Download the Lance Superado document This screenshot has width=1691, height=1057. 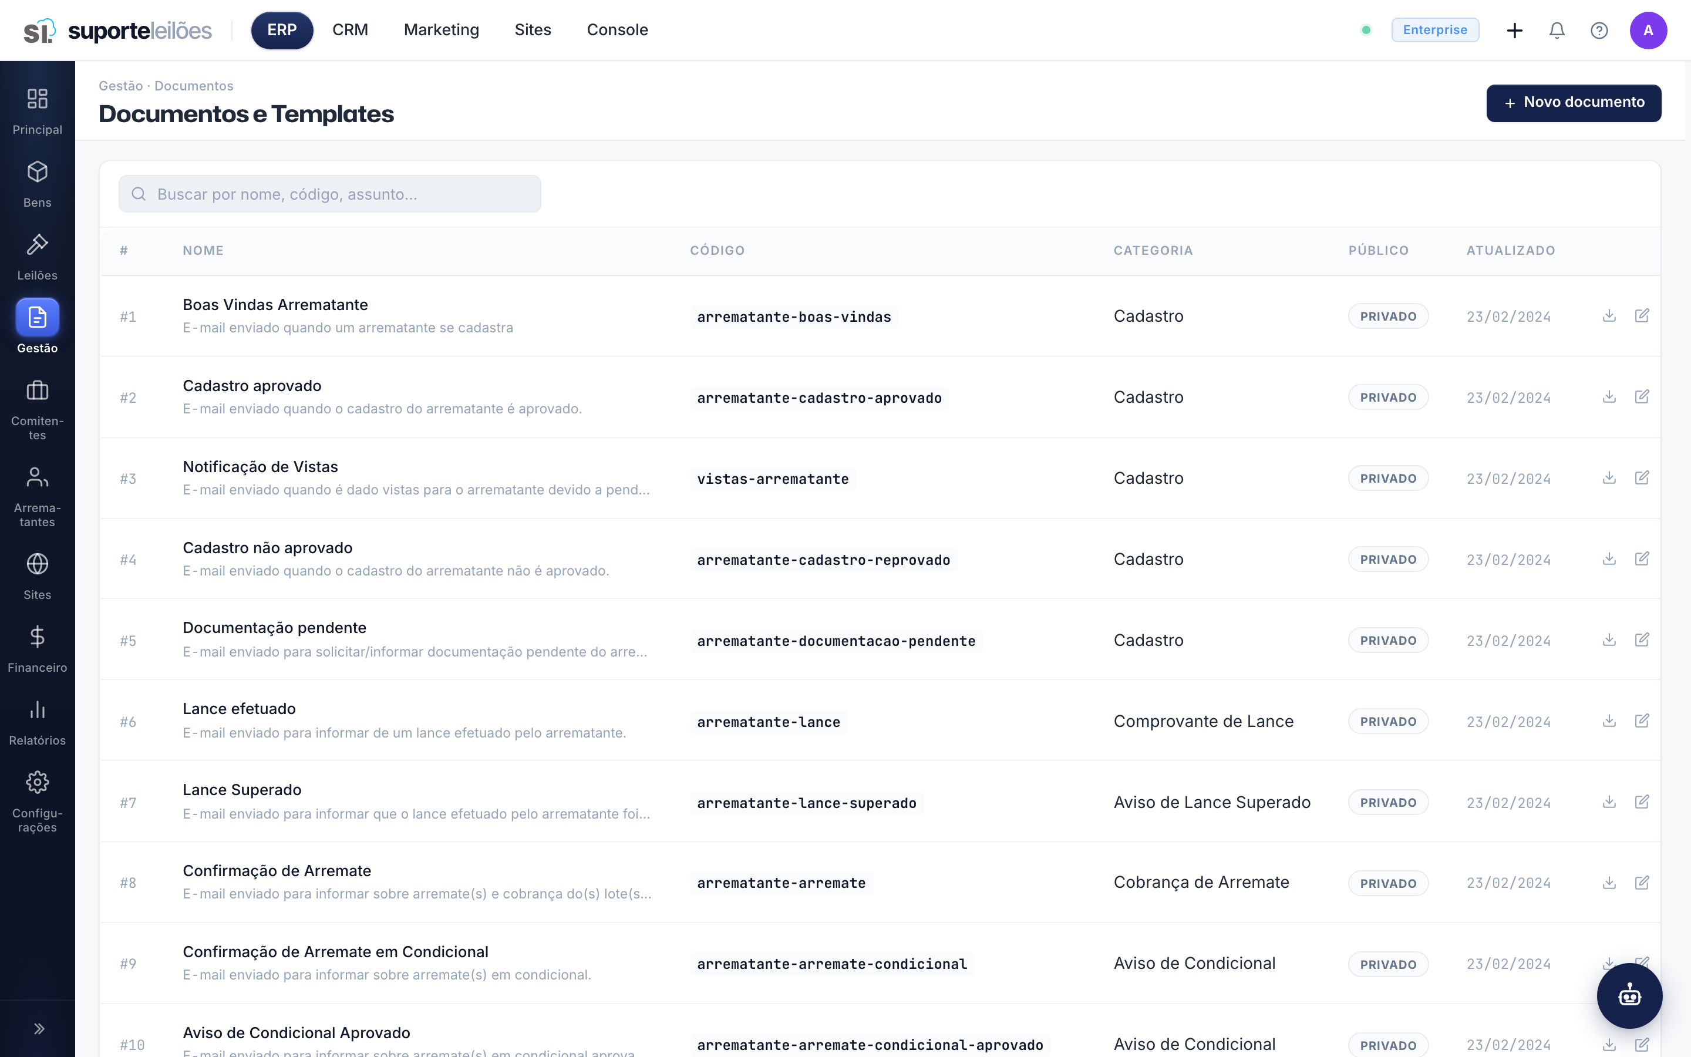click(x=1609, y=802)
